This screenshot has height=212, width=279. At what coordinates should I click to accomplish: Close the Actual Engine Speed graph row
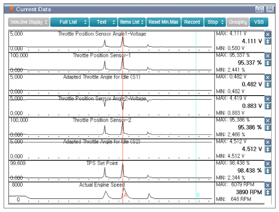268,185
